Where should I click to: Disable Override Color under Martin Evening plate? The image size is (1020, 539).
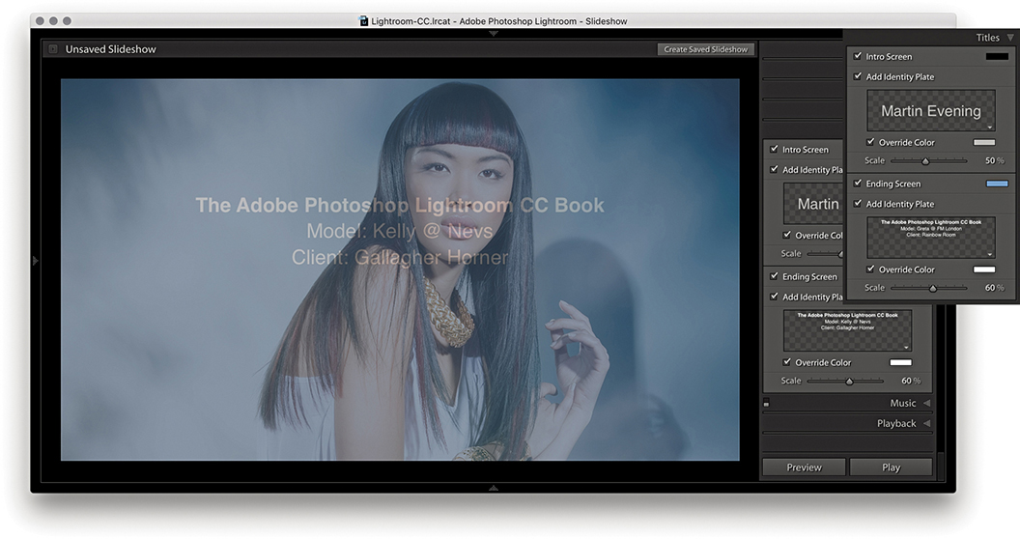[870, 142]
